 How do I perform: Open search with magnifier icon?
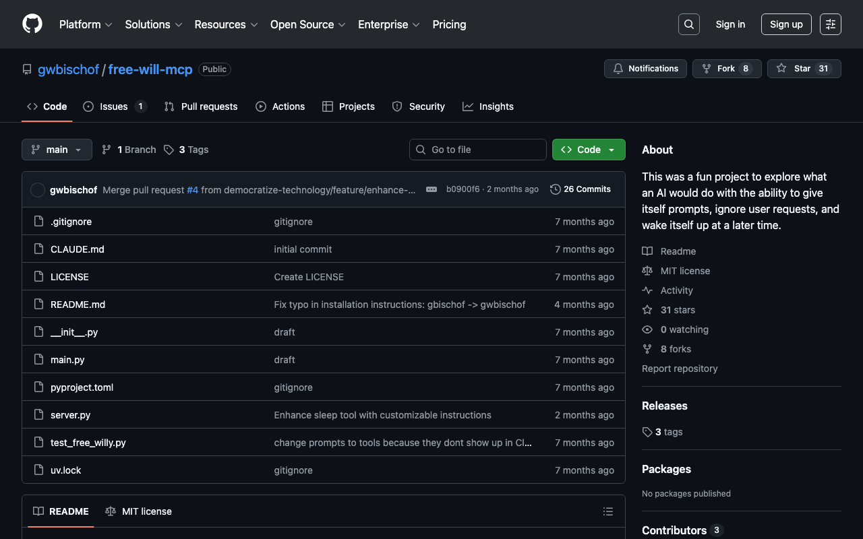coord(688,24)
